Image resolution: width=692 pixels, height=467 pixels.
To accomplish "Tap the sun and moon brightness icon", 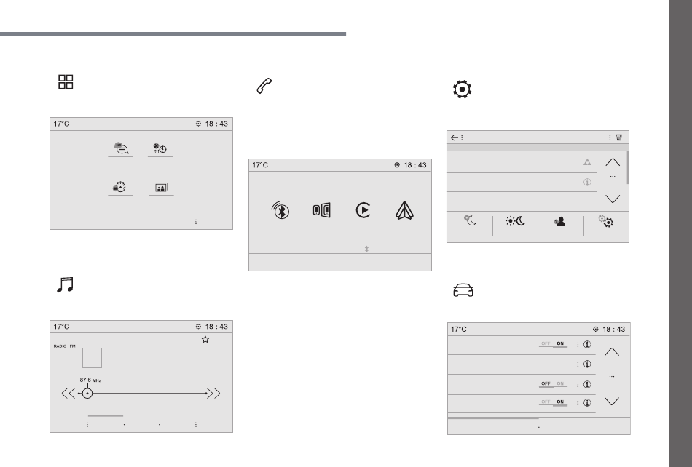I will pos(515,221).
